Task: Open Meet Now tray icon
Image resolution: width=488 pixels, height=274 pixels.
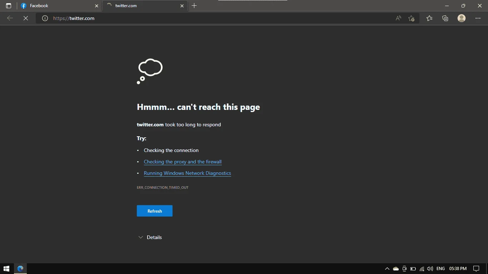Action: point(404,269)
